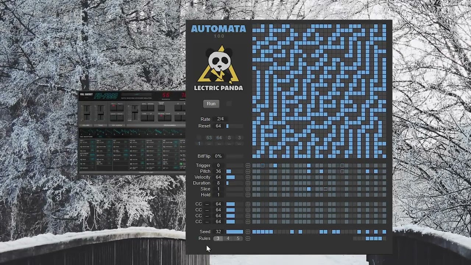The image size is (471, 265).
Task: Click the Seed slider bar
Action: pos(234,232)
